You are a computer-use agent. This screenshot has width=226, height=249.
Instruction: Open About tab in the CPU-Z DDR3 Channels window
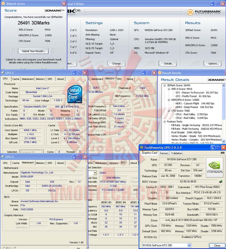pos(130,79)
